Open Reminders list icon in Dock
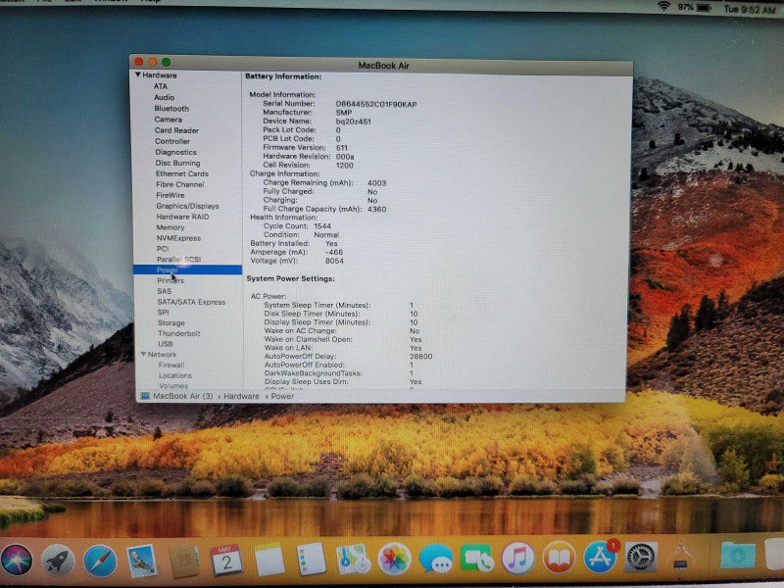Image resolution: width=784 pixels, height=588 pixels. (311, 560)
